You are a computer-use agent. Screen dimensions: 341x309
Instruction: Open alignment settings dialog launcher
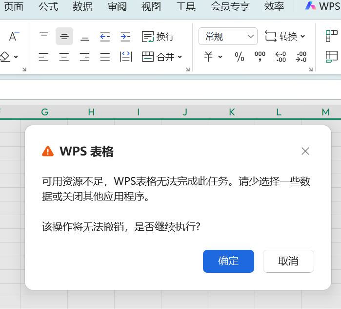188,69
